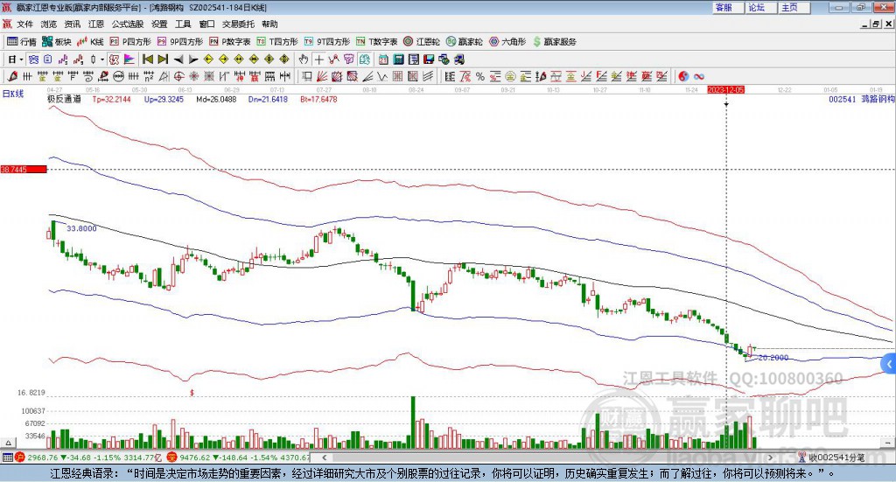896x482 pixels.
Task: Open the 9P四方形 tool
Action: pyautogui.click(x=180, y=42)
